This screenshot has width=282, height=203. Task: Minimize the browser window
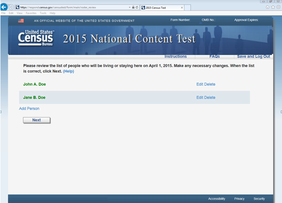[x=264, y=1]
